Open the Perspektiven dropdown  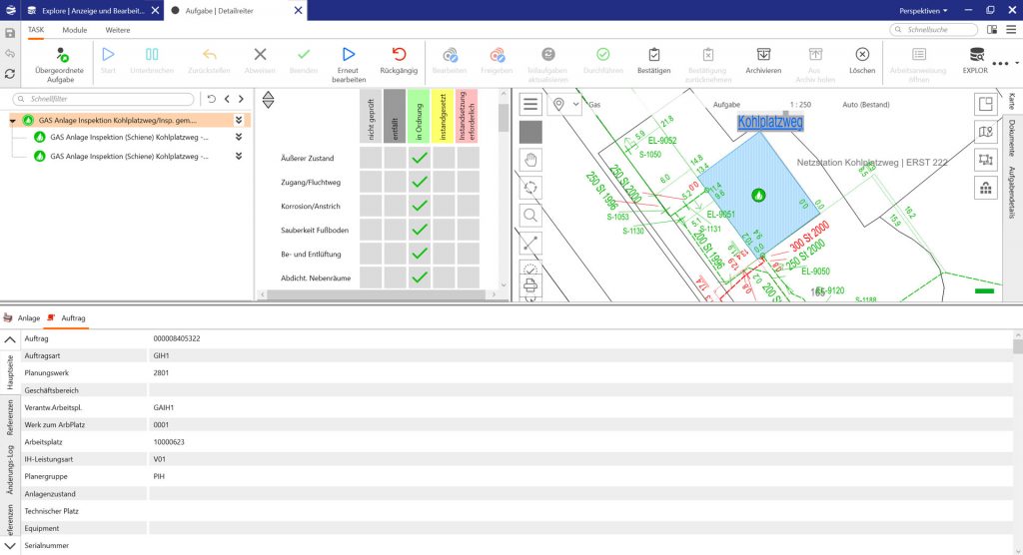(x=923, y=10)
